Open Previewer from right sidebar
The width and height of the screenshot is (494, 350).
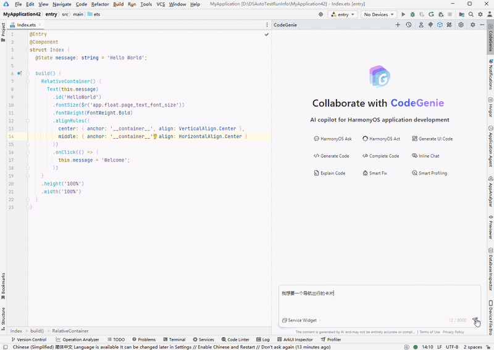tap(490, 226)
